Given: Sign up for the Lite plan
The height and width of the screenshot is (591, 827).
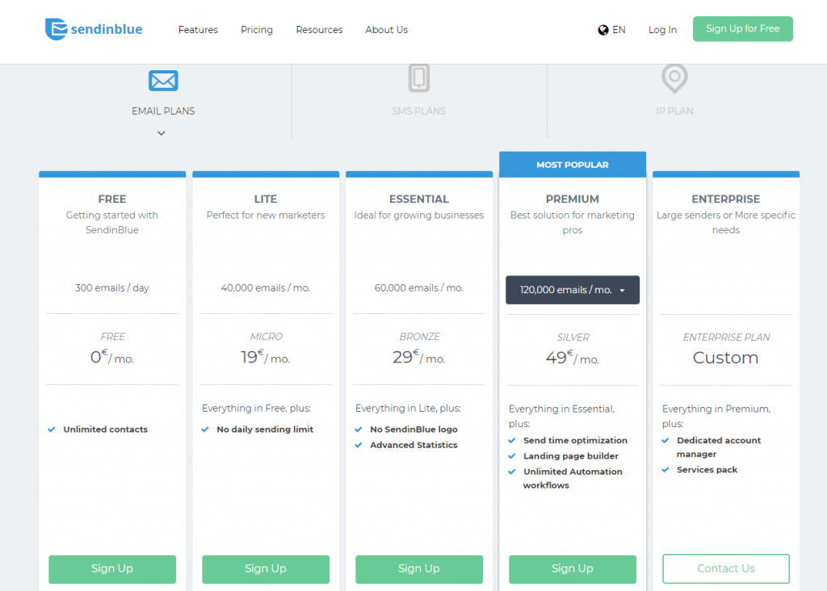Looking at the screenshot, I should [x=266, y=569].
